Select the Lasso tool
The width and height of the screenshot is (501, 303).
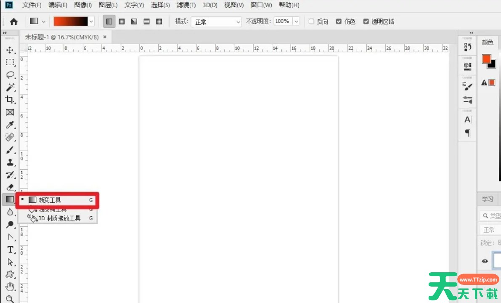10,75
